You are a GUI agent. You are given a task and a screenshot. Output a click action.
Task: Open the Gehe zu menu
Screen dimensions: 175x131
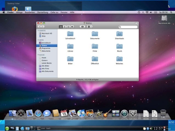(54, 12)
